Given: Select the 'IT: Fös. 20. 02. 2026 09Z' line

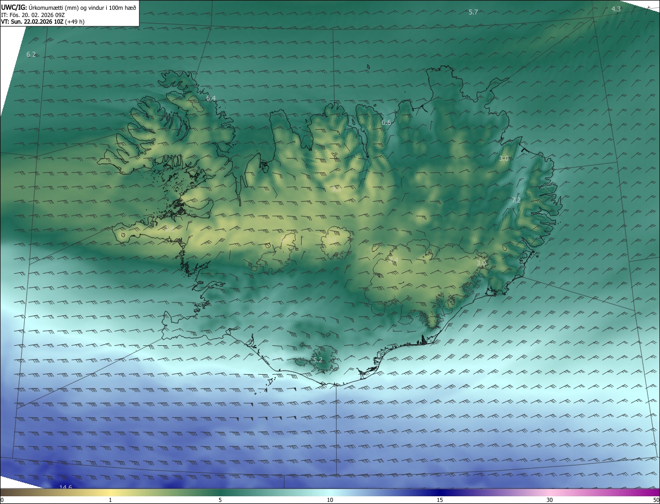Looking at the screenshot, I should point(34,15).
